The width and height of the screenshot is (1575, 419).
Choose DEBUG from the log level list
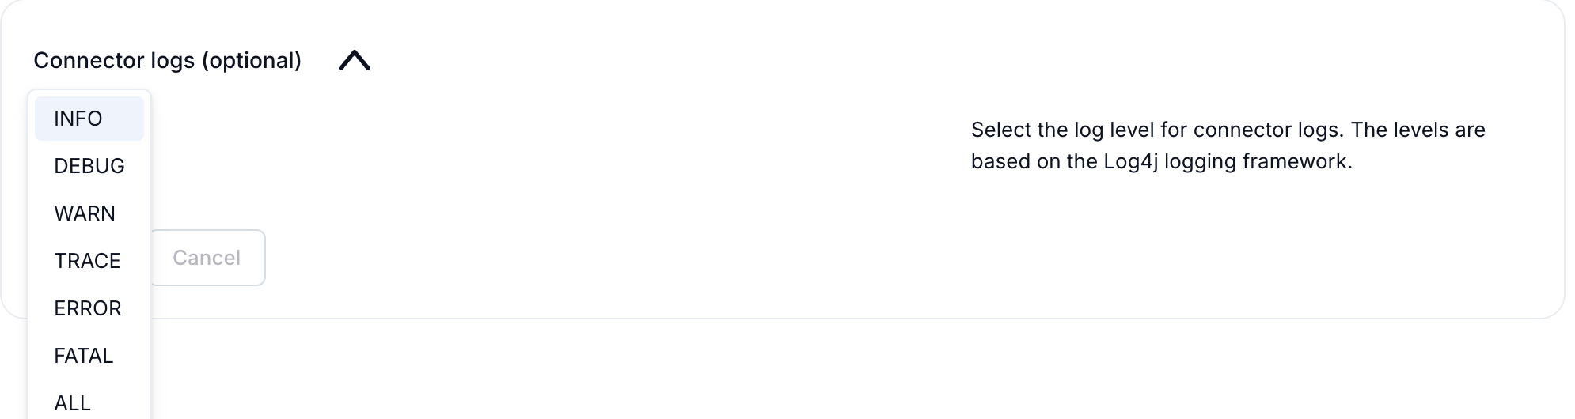coord(89,166)
